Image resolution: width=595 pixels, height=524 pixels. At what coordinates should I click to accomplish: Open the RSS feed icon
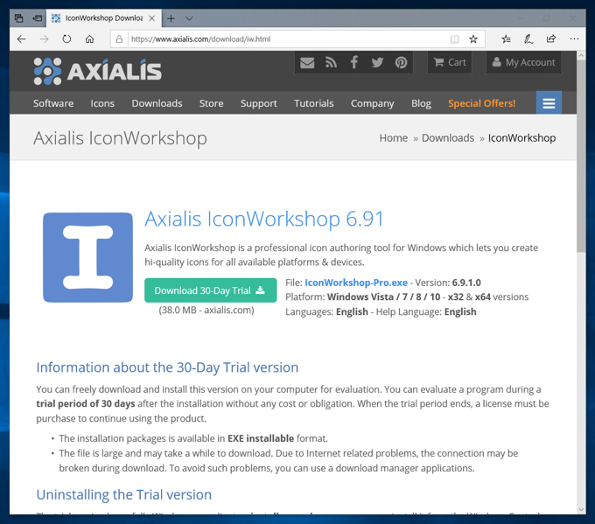[x=331, y=63]
